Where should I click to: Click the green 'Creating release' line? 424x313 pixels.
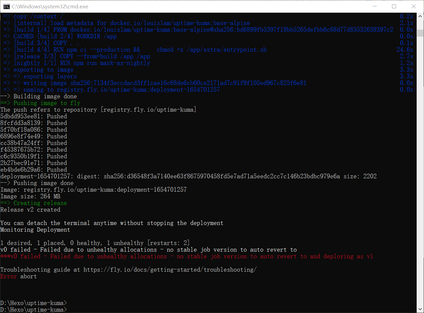[34, 203]
